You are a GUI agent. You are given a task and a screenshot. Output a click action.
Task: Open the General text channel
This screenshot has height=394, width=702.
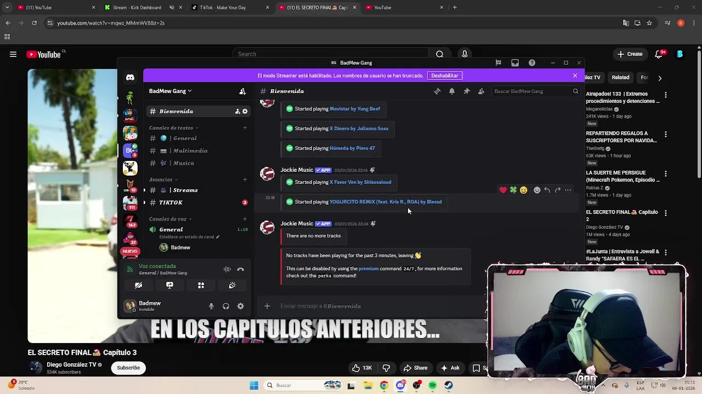pyautogui.click(x=197, y=138)
